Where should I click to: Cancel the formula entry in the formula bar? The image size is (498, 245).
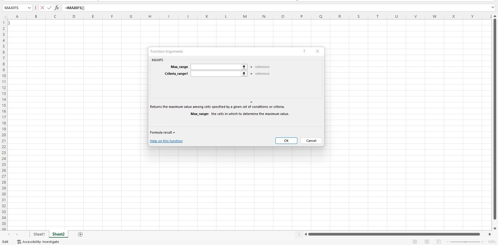point(42,8)
